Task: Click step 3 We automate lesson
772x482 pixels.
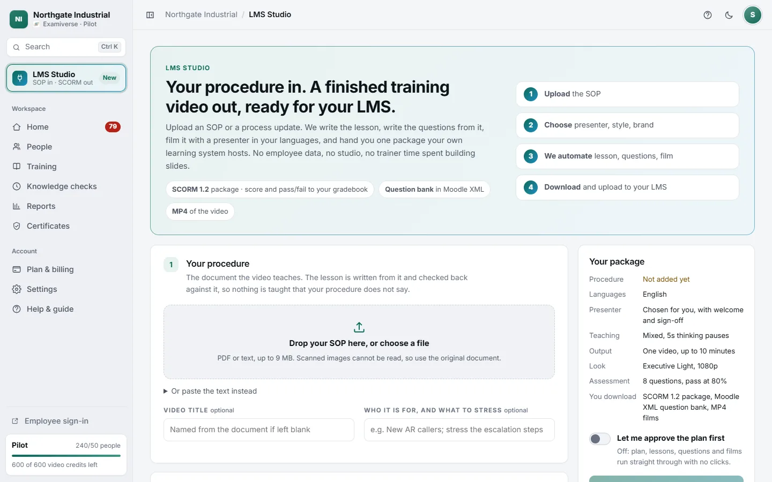Action: coord(627,156)
